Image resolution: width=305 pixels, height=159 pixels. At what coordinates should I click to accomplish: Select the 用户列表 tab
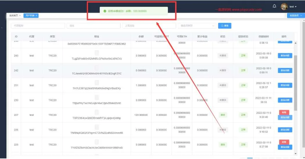pos(29,15)
